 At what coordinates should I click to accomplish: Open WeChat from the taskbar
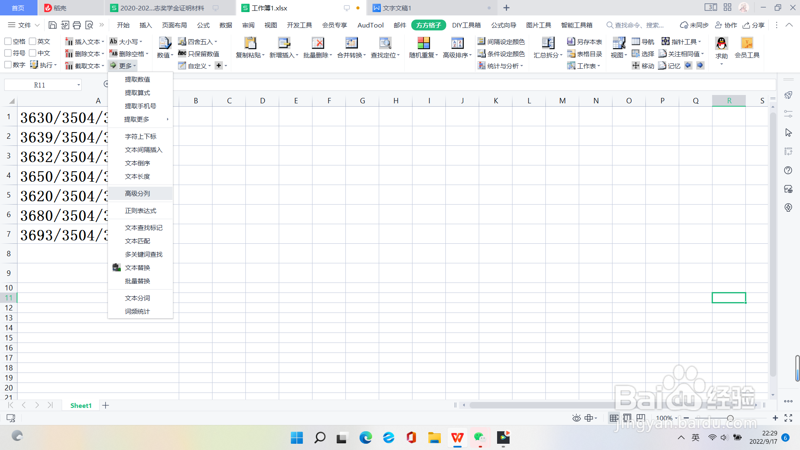[480, 437]
